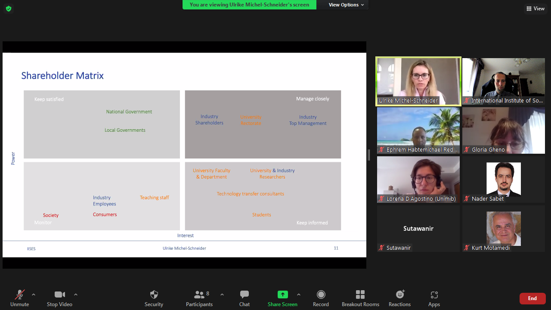The width and height of the screenshot is (551, 310).
Task: Click 'Teaching staff' on the slide
Action: point(155,198)
